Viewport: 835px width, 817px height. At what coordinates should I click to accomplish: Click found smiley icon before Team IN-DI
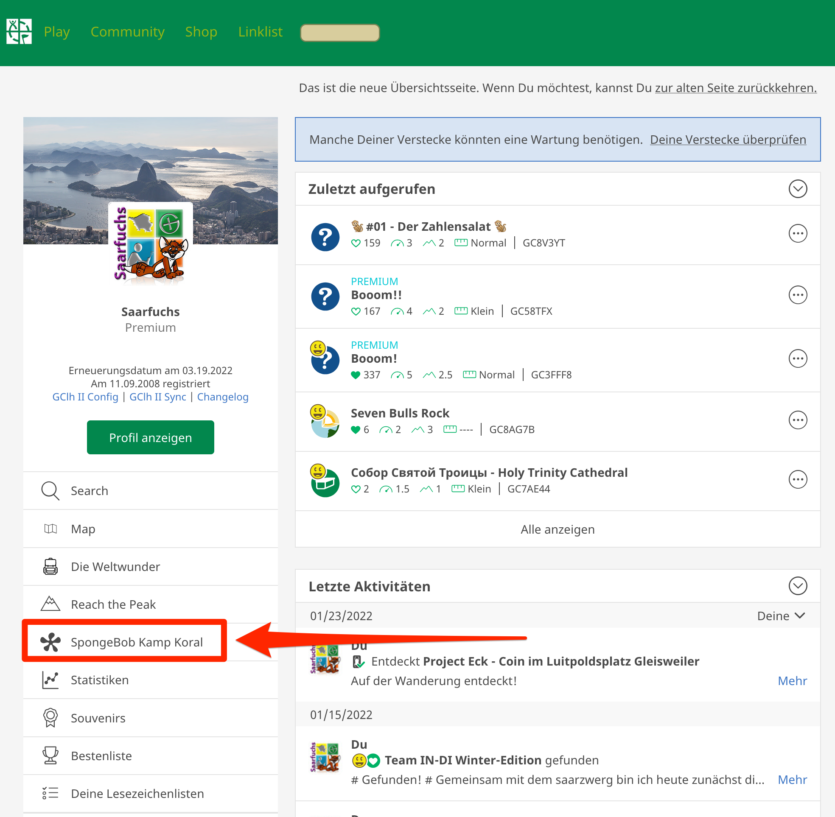359,761
